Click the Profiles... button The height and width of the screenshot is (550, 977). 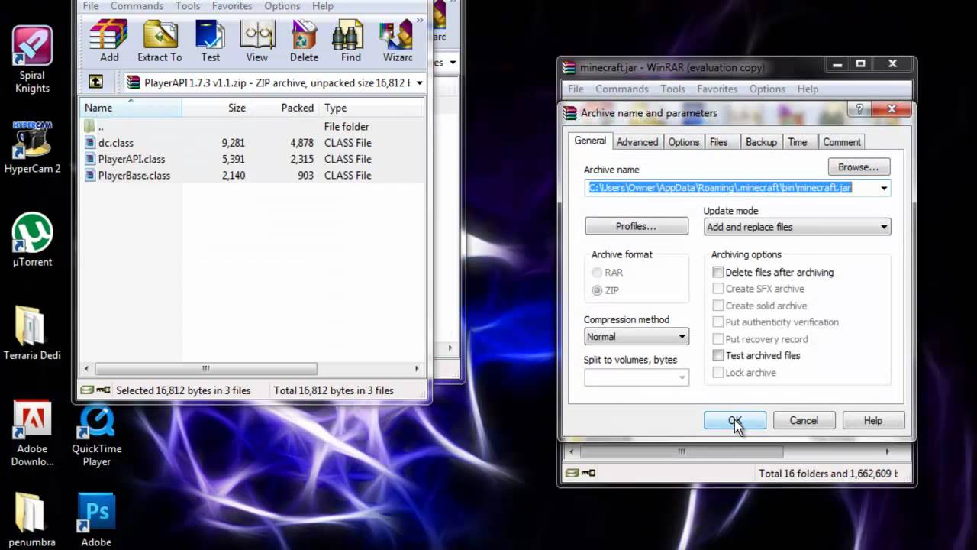636,226
